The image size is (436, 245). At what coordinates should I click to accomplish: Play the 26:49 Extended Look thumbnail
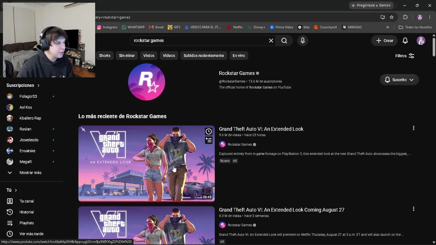tap(146, 164)
